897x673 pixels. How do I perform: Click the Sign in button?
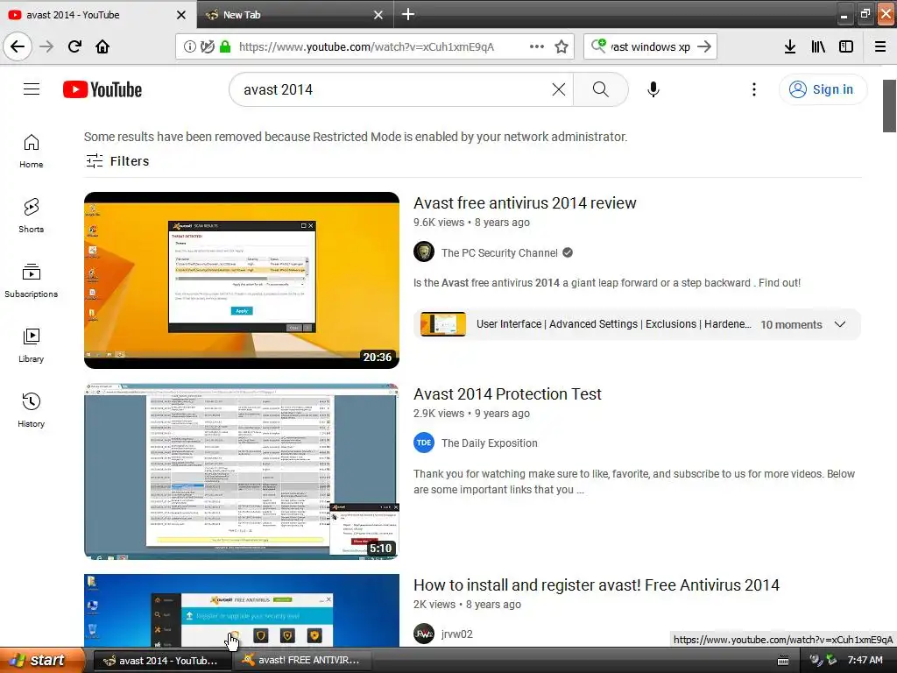tap(823, 89)
